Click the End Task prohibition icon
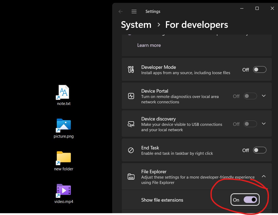The width and height of the screenshot is (278, 215). [131, 150]
